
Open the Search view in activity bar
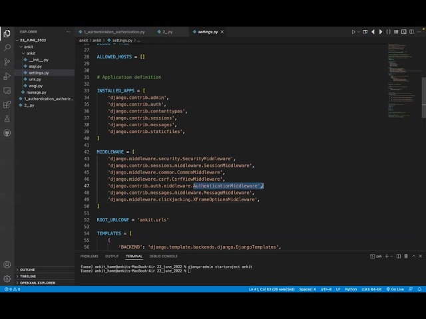7,47
